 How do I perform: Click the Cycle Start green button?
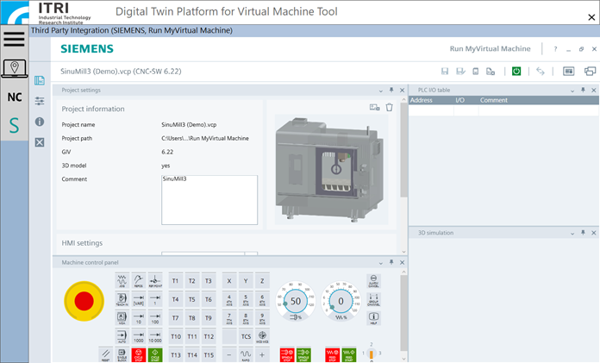(156, 354)
